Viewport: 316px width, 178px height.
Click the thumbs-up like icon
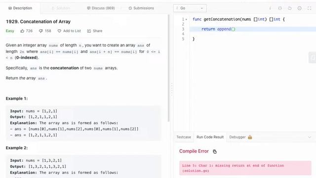pyautogui.click(x=22, y=31)
